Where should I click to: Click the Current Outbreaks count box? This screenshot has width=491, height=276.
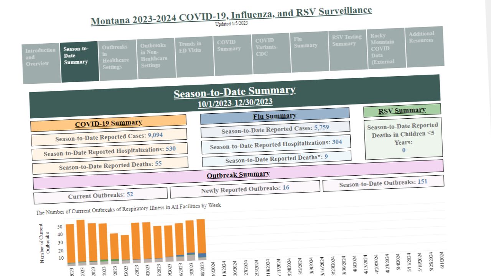coord(101,195)
